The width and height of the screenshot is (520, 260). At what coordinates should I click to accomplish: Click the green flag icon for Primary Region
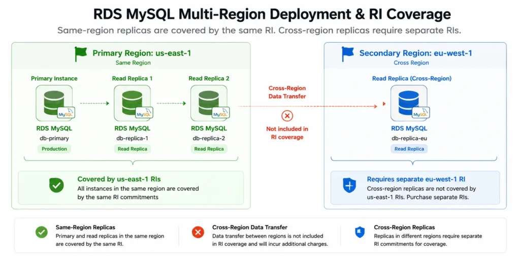click(x=81, y=54)
